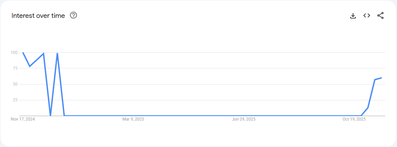The width and height of the screenshot is (397, 147).
Task: Click the trend line's starting point at 100
Action: pyautogui.click(x=23, y=53)
